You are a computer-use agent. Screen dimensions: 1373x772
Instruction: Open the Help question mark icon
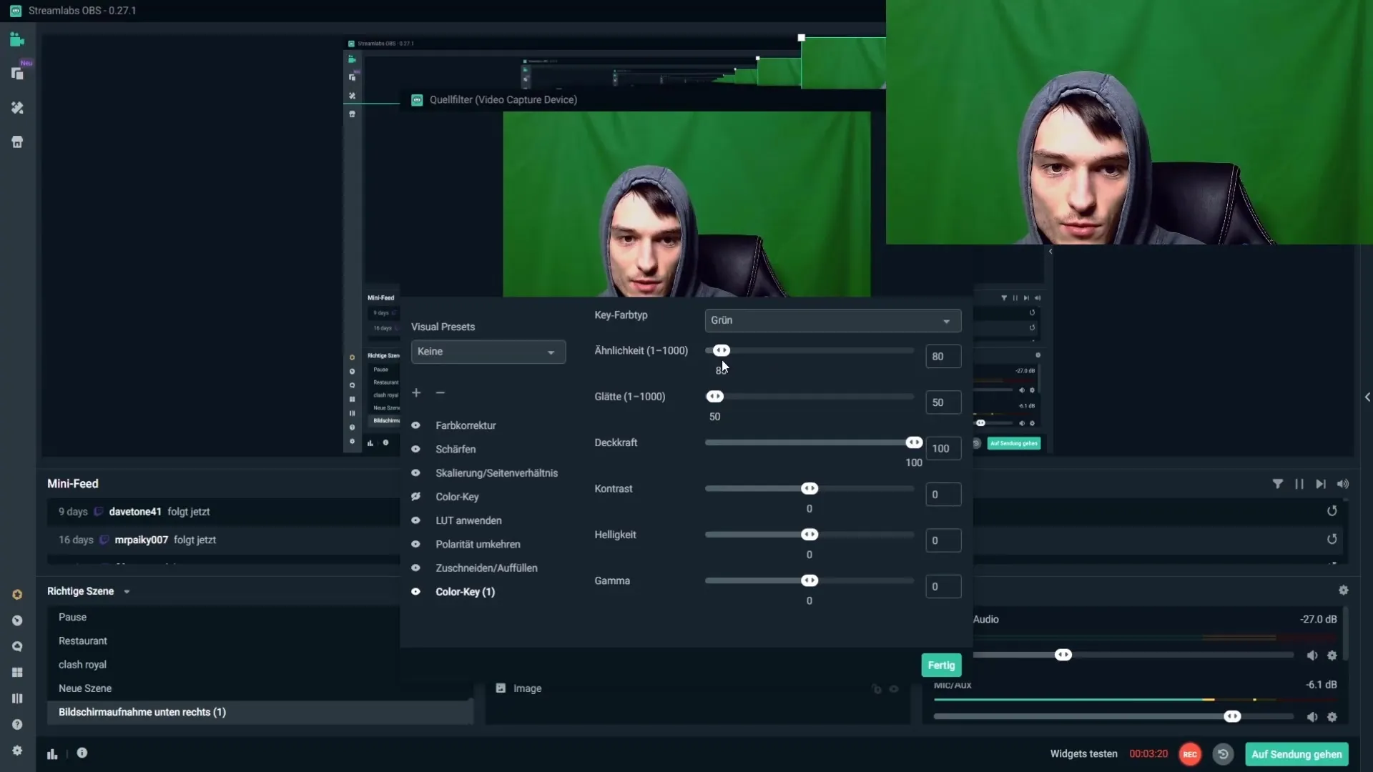[17, 724]
